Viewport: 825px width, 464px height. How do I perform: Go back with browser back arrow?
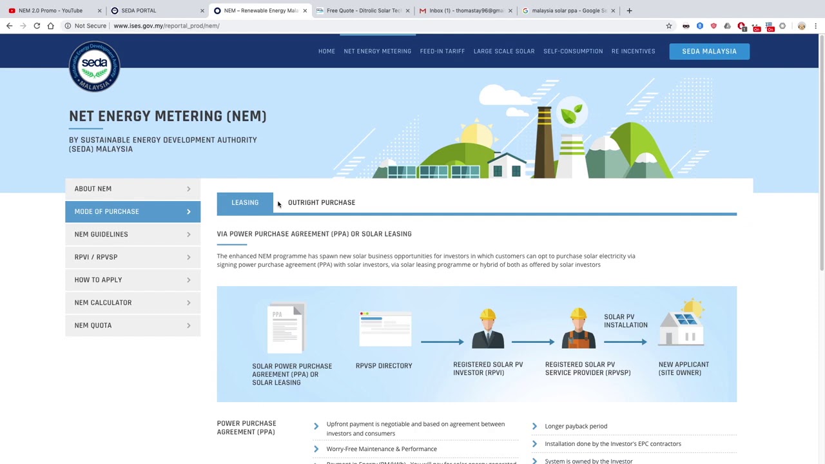tap(9, 26)
